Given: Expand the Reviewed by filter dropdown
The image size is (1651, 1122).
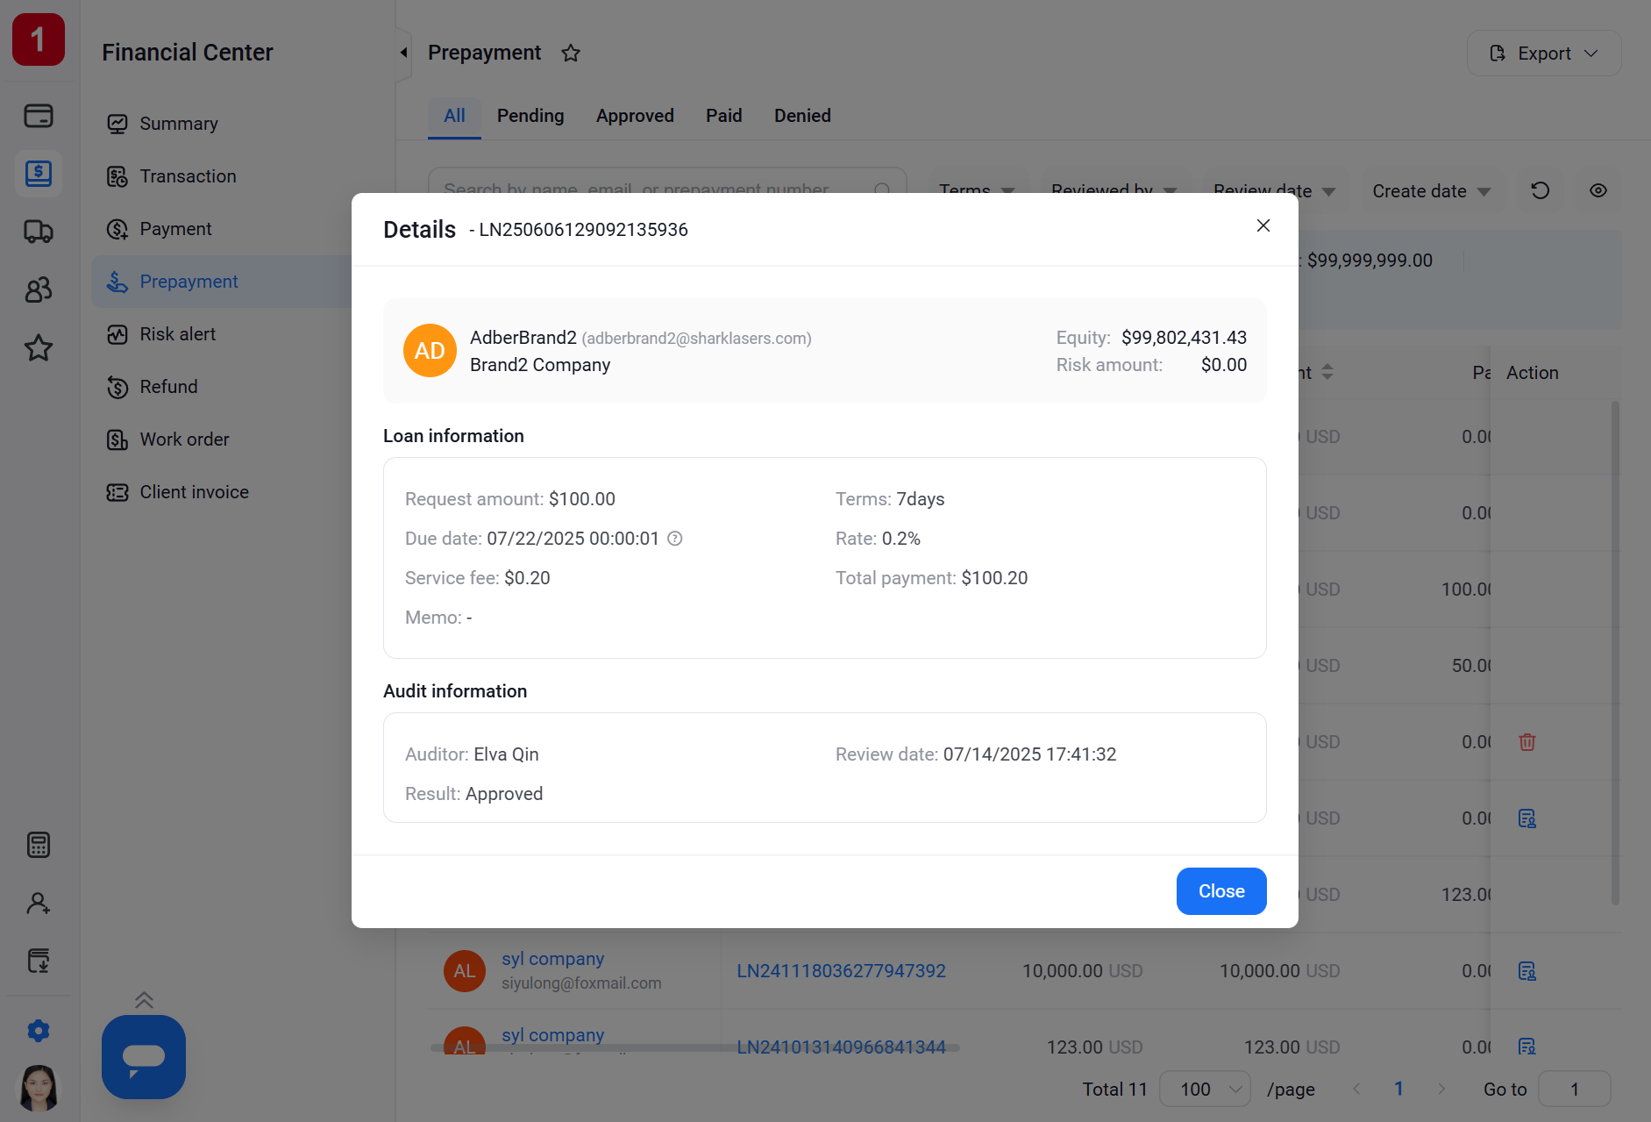Looking at the screenshot, I should point(1114,187).
